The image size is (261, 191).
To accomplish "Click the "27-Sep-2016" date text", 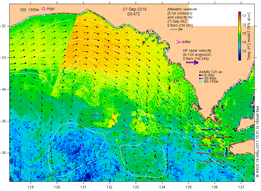I will tap(135, 10).
